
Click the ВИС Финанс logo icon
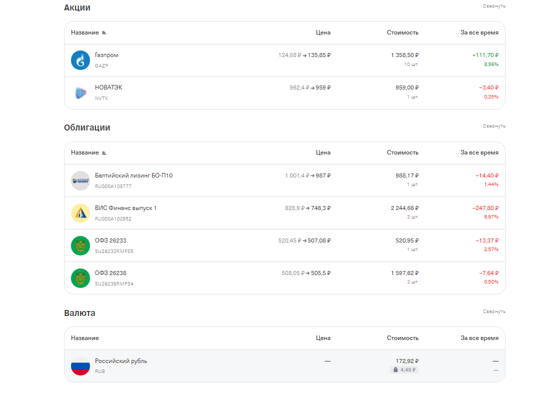[80, 213]
